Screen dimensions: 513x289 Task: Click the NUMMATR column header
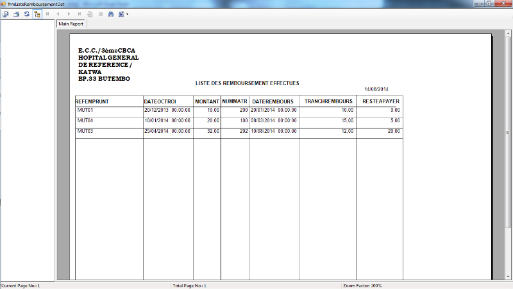235,101
